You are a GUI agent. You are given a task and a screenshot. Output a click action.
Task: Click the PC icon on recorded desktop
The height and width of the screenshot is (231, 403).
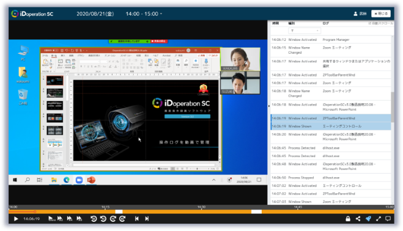pos(23,53)
